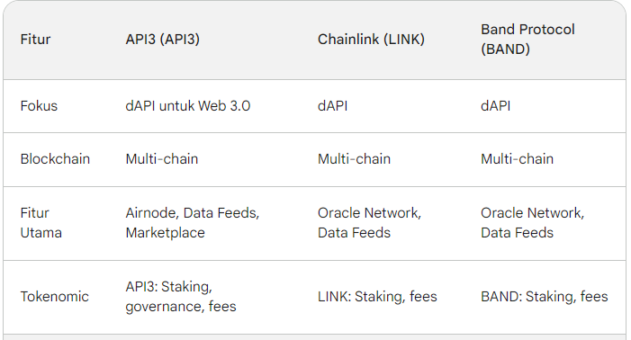Click the LINK: Staking, fees cell
Viewport: 631px width, 340px height.
[377, 297]
